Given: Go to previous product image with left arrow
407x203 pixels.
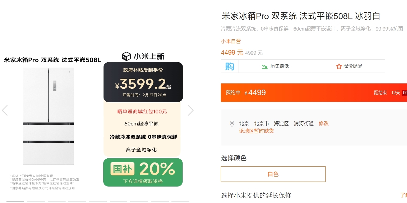Looking at the screenshot, I should (x=5, y=110).
